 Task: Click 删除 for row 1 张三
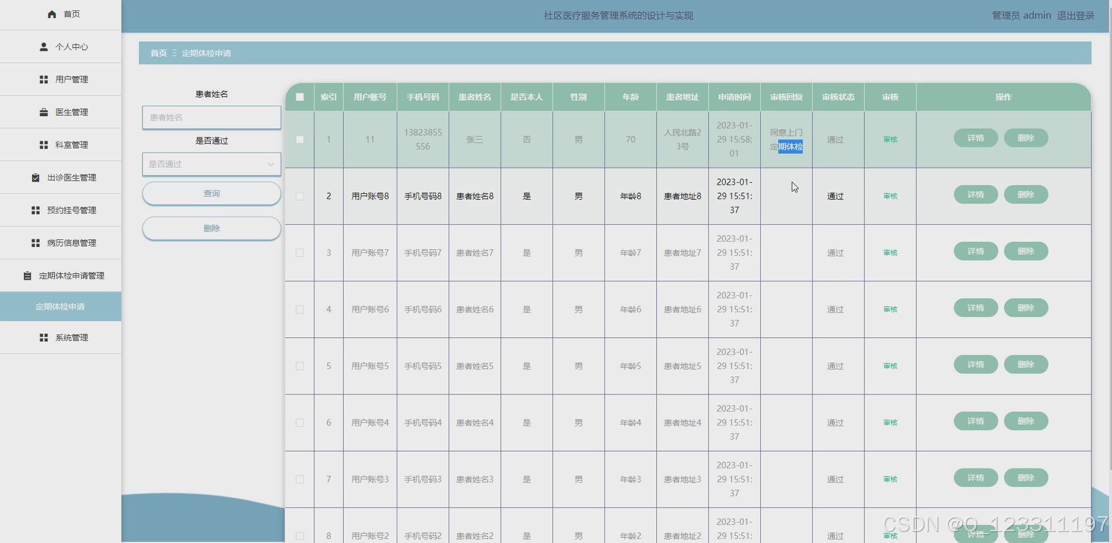coord(1026,138)
